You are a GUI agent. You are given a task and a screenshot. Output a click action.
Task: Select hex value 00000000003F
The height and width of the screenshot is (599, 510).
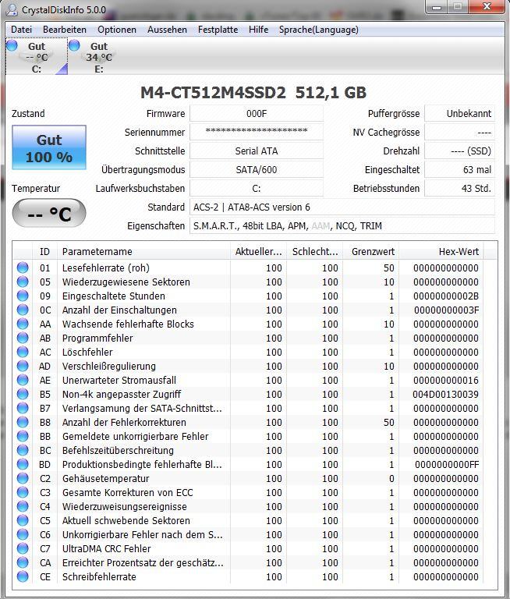446,310
